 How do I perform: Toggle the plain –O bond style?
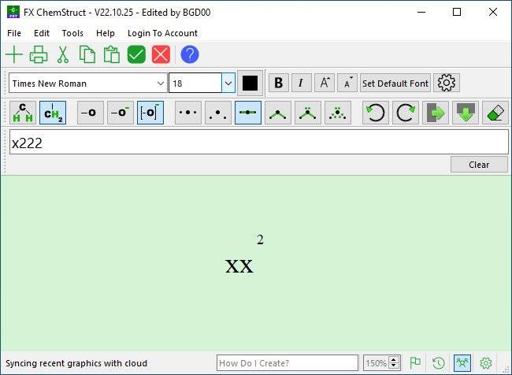[x=91, y=113]
